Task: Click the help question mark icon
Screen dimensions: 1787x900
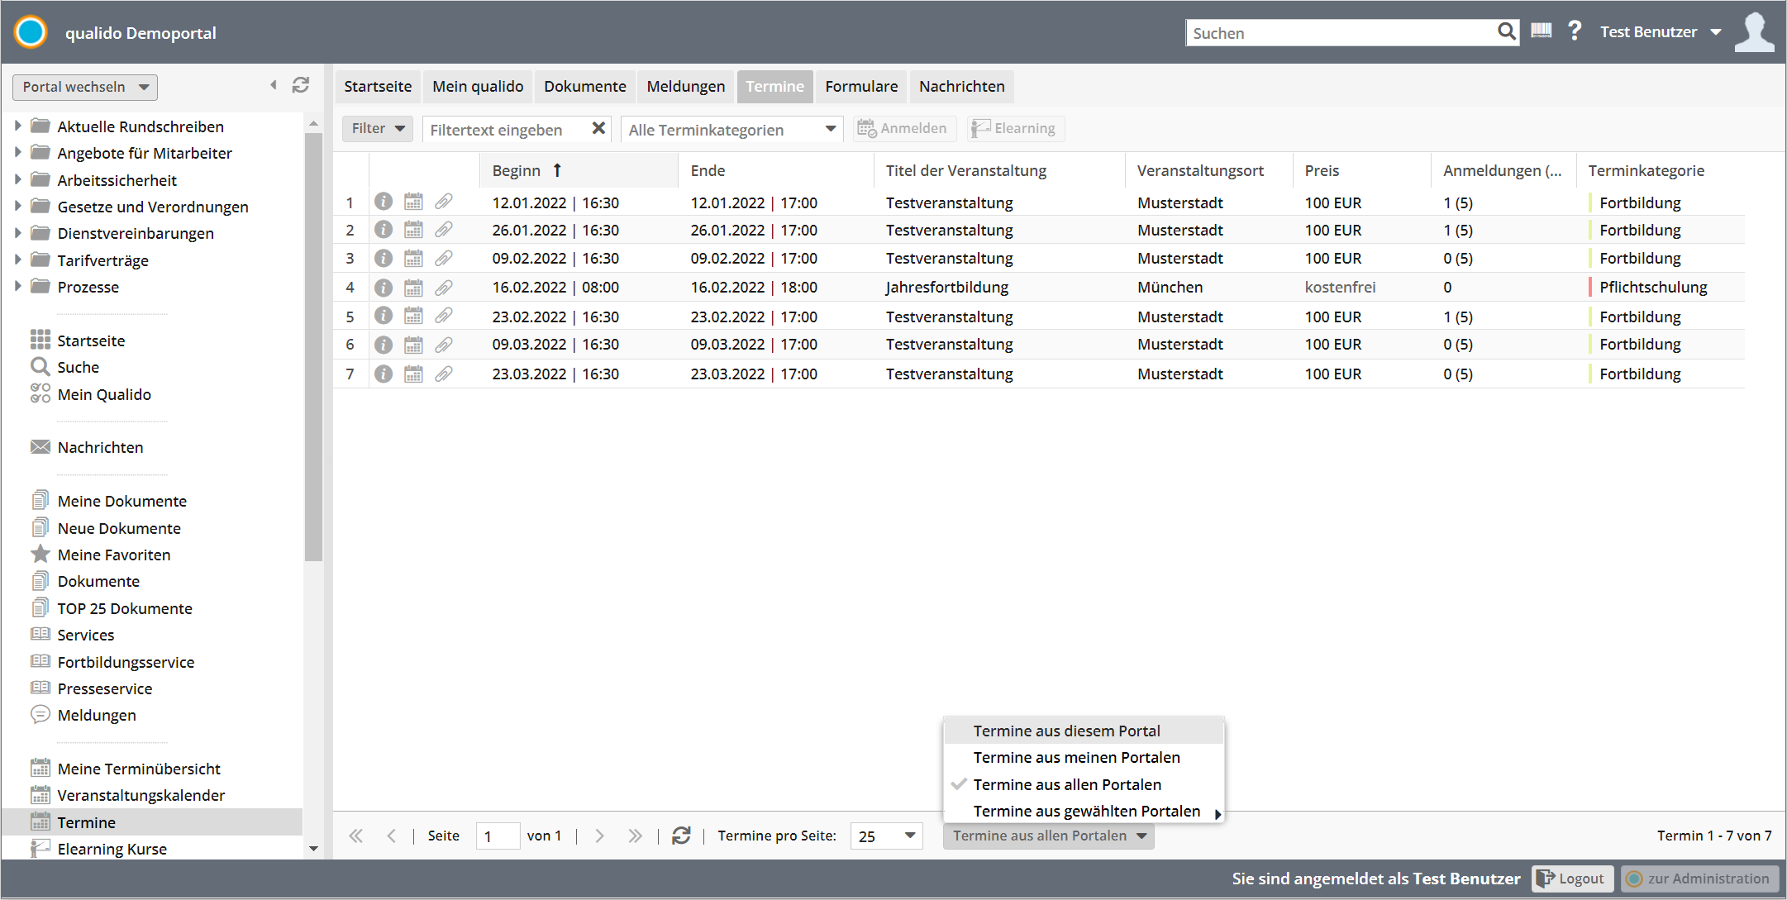Action: pyautogui.click(x=1575, y=31)
